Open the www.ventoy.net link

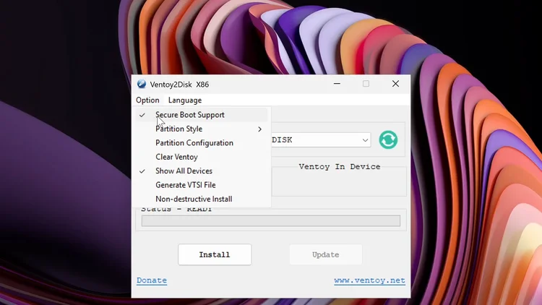pyautogui.click(x=369, y=280)
